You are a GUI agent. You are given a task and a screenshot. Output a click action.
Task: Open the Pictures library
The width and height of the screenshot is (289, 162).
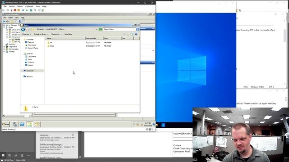click(x=29, y=62)
